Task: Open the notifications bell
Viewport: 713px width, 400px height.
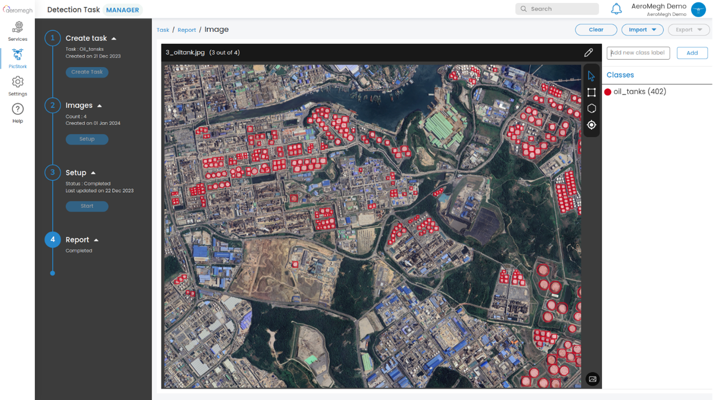Action: pyautogui.click(x=616, y=9)
